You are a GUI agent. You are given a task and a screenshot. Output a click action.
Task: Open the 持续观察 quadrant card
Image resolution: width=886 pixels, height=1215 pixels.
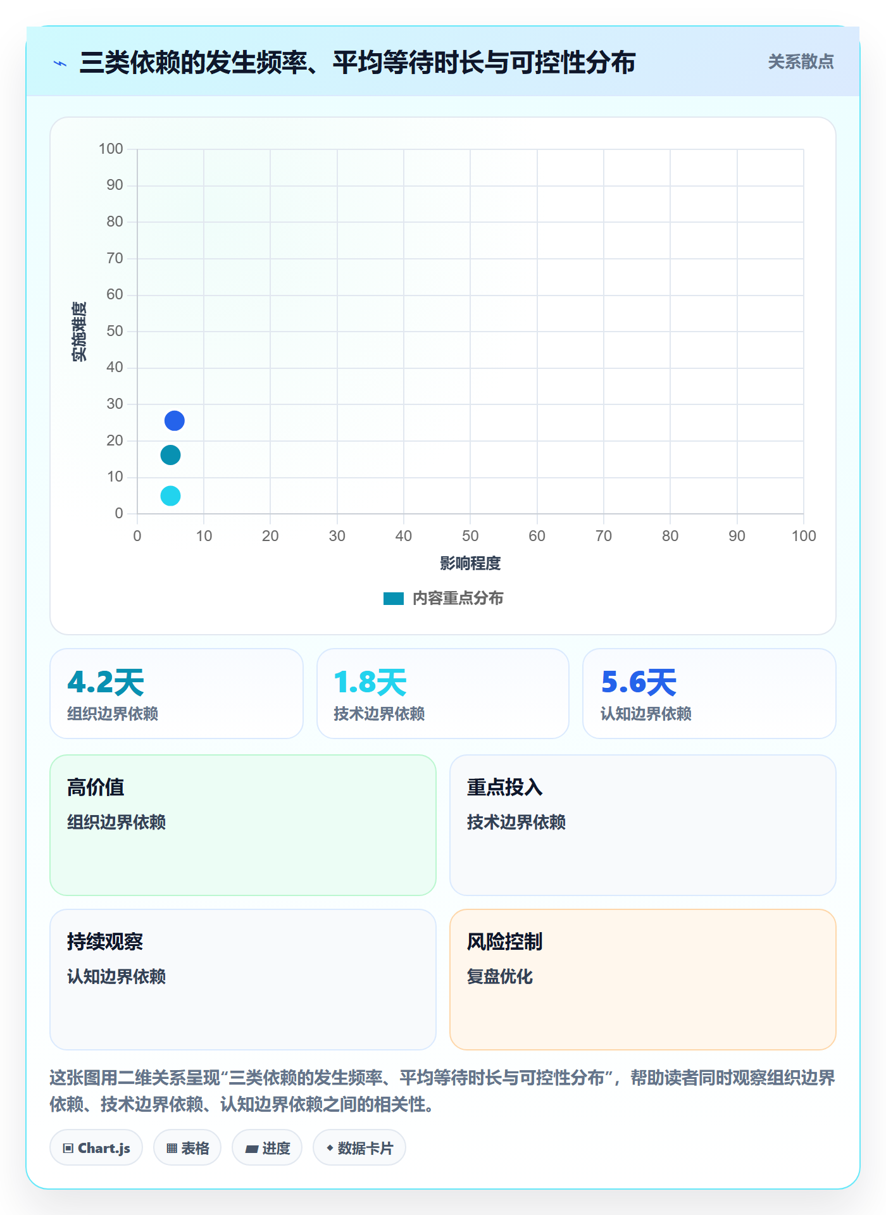(x=243, y=980)
